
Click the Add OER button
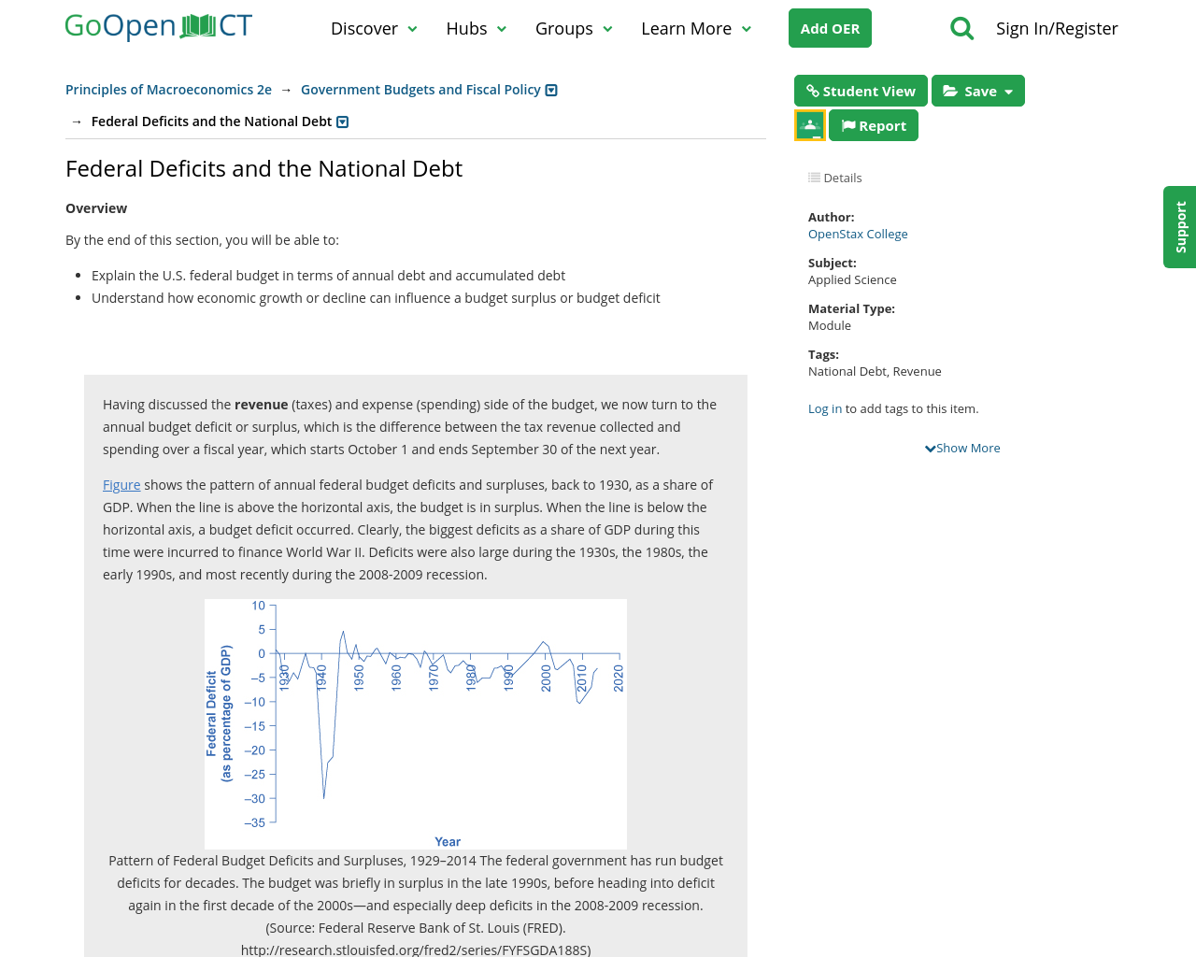click(x=830, y=28)
